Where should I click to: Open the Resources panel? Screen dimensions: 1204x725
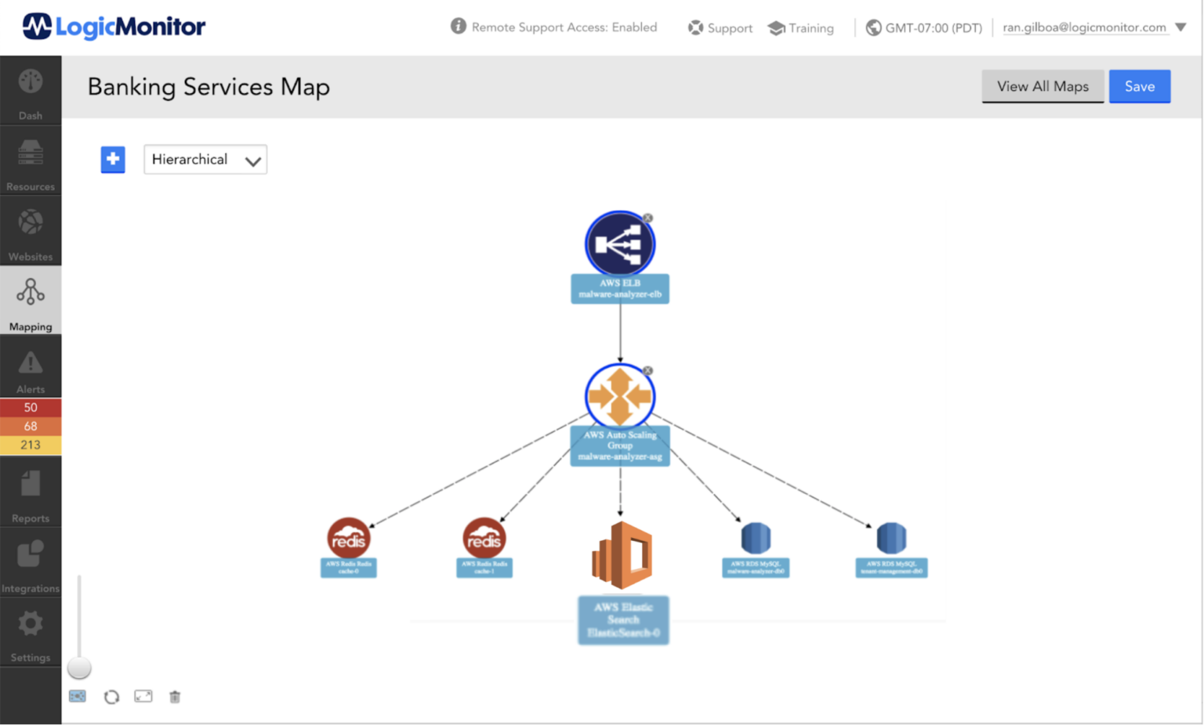point(31,160)
